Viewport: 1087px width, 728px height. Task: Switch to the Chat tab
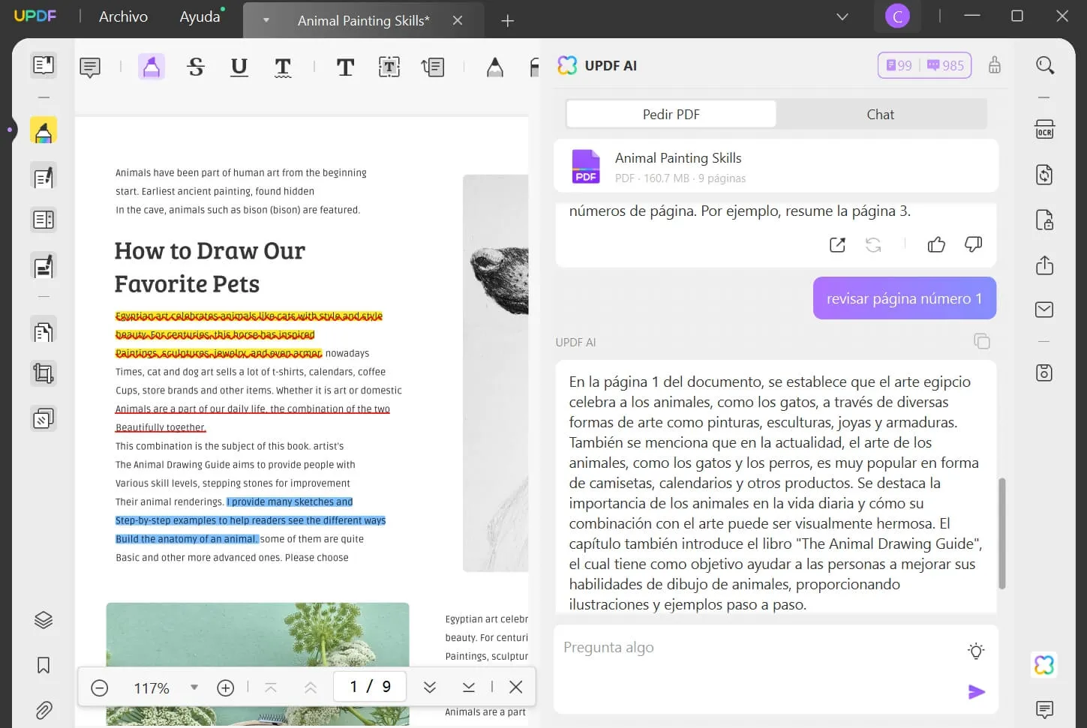881,114
